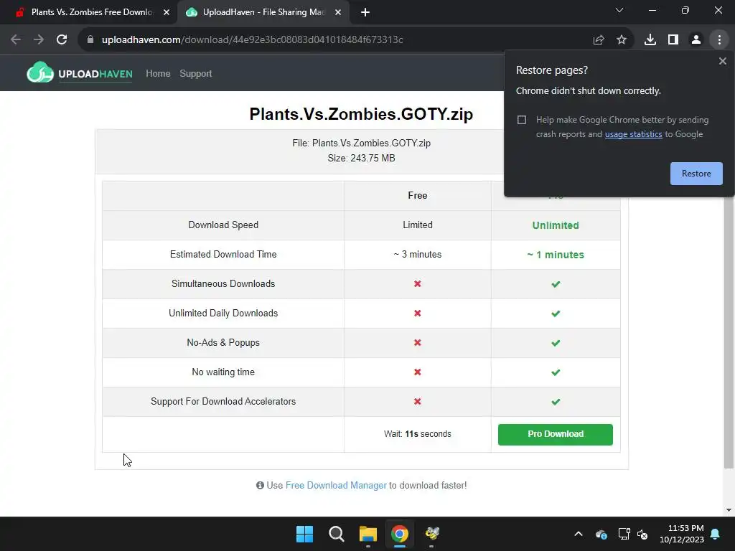Click the red X for Simultaneous Downloads
Viewport: 735px width, 551px height.
417,284
